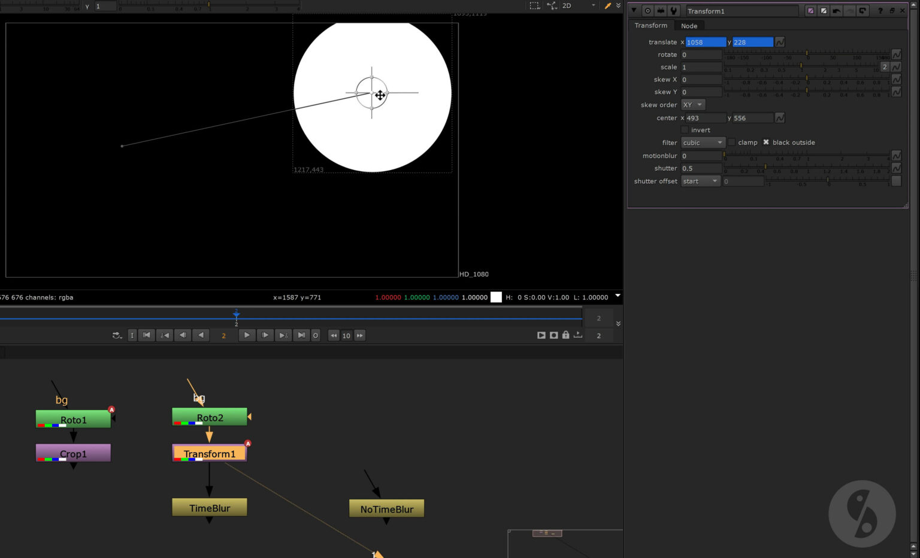920x558 pixels.
Task: Select the TimeBlur node in the node graph
Action: (209, 507)
